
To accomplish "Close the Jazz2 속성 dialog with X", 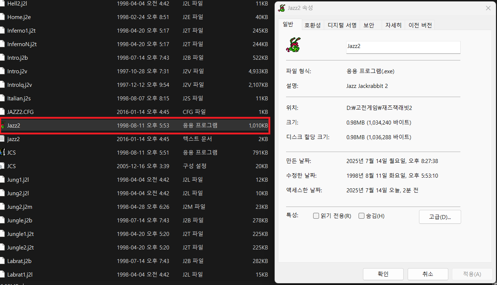I will click(488, 8).
